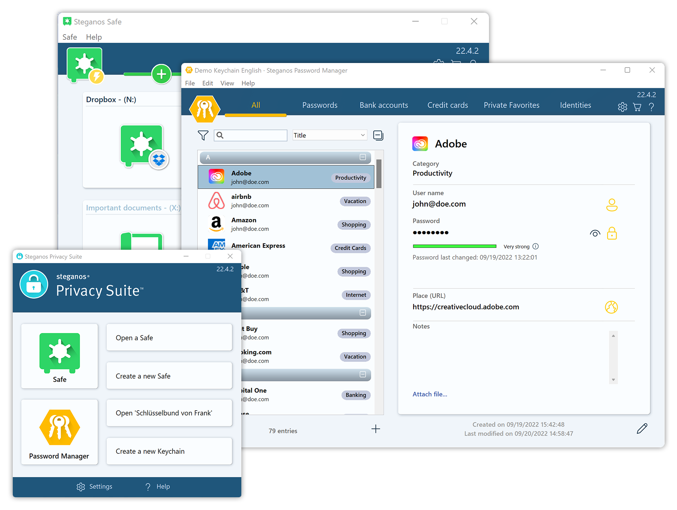Click the 79 entries status text
The height and width of the screenshot is (510, 677).
pos(283,431)
